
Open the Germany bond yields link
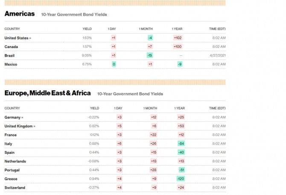click(x=14, y=117)
